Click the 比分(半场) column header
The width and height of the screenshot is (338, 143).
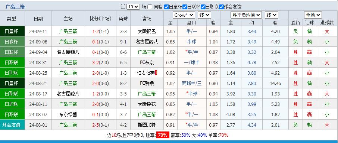click(x=100, y=19)
